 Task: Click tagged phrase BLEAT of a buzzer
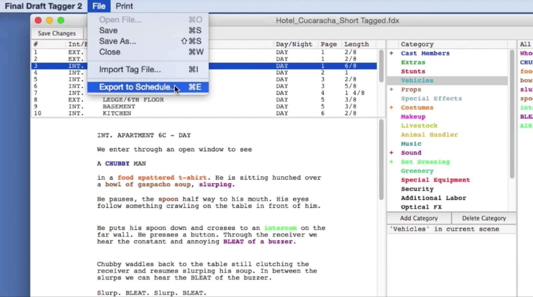tap(258, 241)
